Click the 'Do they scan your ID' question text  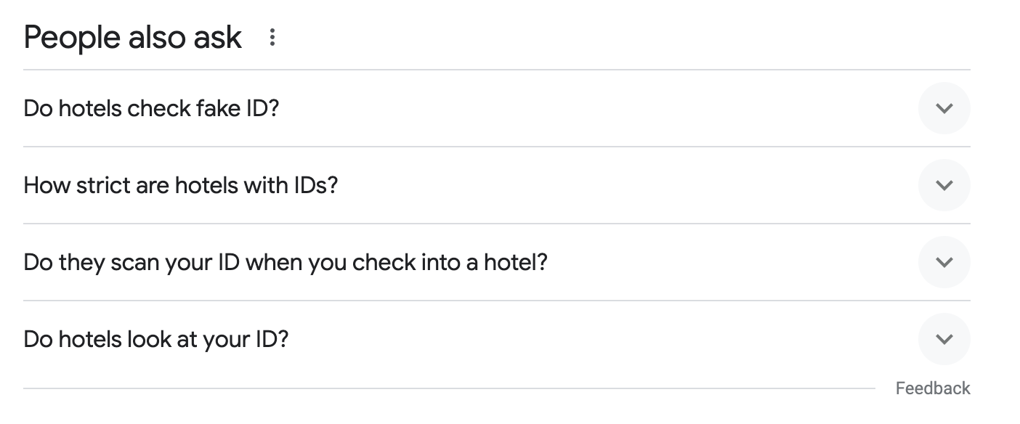tap(285, 262)
